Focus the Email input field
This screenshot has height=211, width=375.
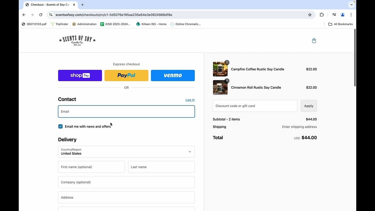[126, 111]
